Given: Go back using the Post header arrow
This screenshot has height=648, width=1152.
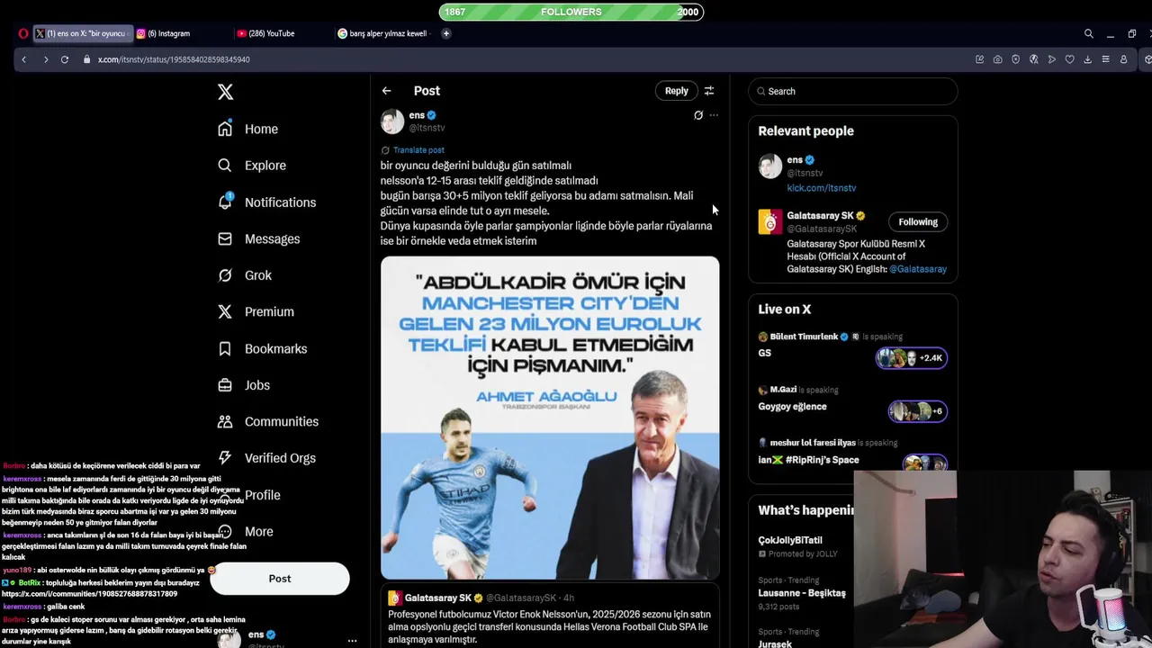Looking at the screenshot, I should (386, 91).
